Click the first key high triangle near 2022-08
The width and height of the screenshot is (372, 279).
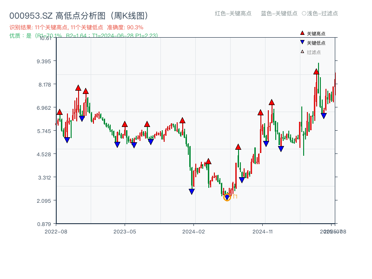coord(60,112)
